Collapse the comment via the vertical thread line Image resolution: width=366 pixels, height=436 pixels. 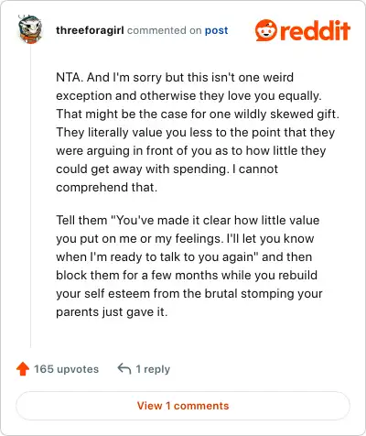click(x=30, y=195)
